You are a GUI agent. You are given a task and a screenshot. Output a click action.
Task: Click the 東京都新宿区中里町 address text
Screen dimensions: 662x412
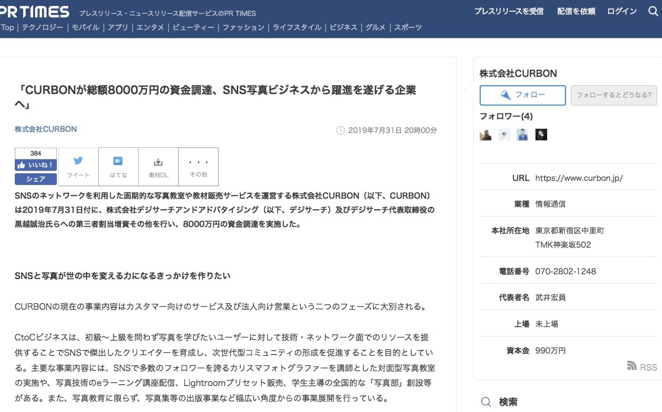(x=570, y=231)
